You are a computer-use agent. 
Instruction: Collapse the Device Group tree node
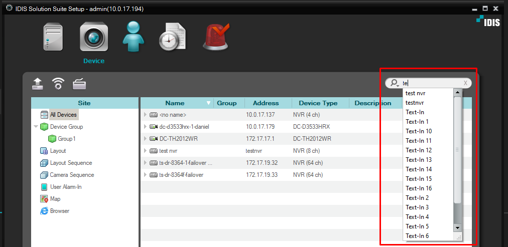click(x=36, y=127)
